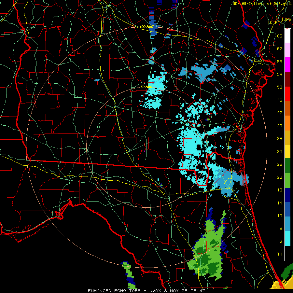Image resolution: width=293 pixels, height=293 pixels.
Task: Click the '58' scale label
Action: pyautogui.click(x=280, y=62)
